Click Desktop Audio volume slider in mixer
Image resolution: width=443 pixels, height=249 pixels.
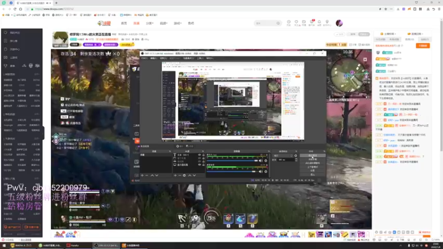click(231, 172)
